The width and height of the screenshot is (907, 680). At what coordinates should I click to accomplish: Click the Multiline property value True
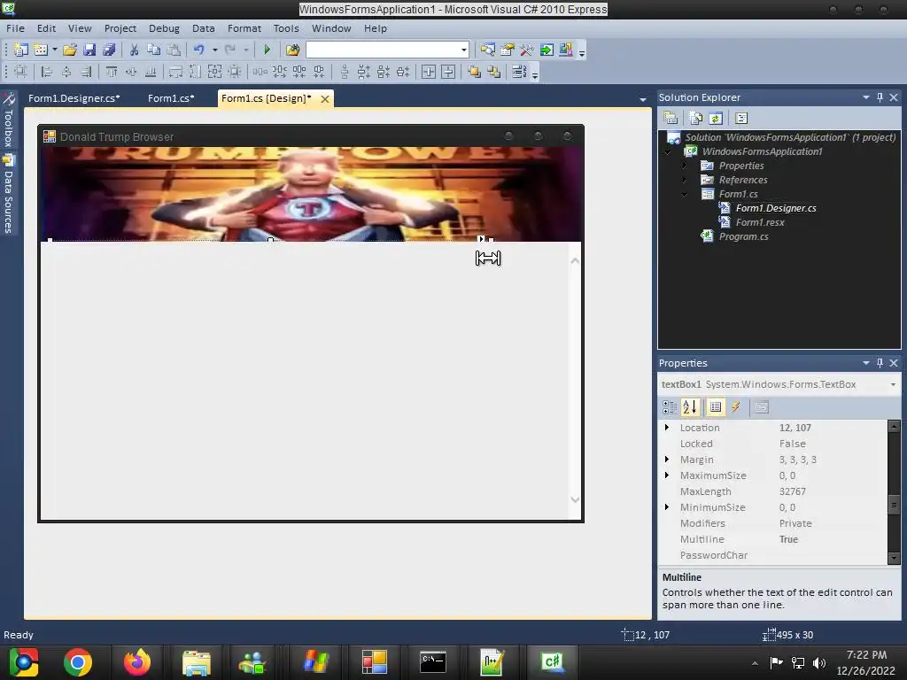(788, 539)
